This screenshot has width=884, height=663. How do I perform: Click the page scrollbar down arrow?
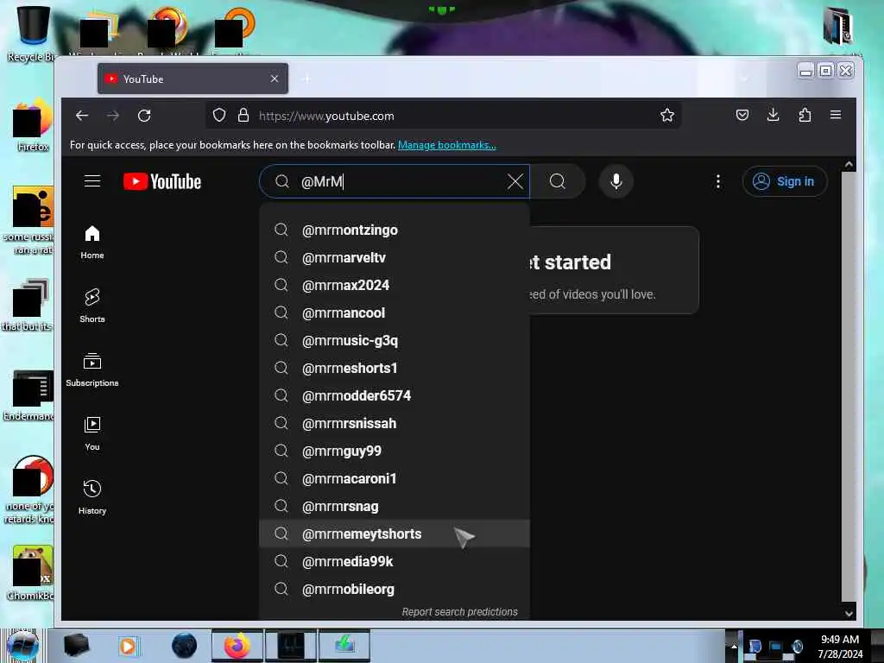click(x=849, y=614)
